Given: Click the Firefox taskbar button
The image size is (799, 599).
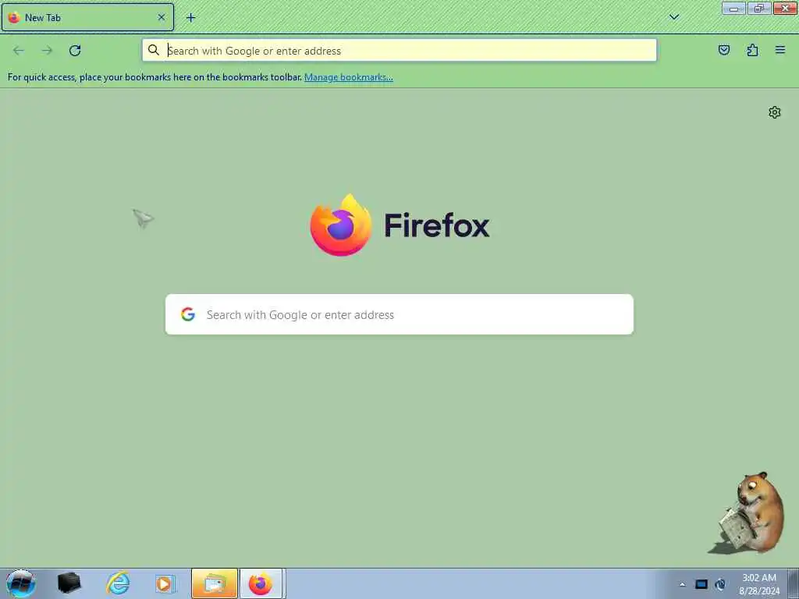Looking at the screenshot, I should [x=261, y=583].
